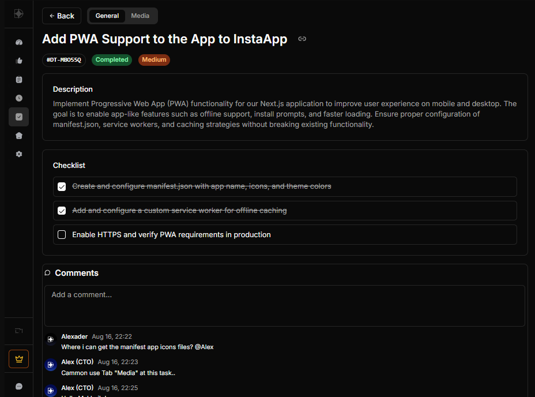
Task: Click the Checklist heading
Action: (x=69, y=166)
